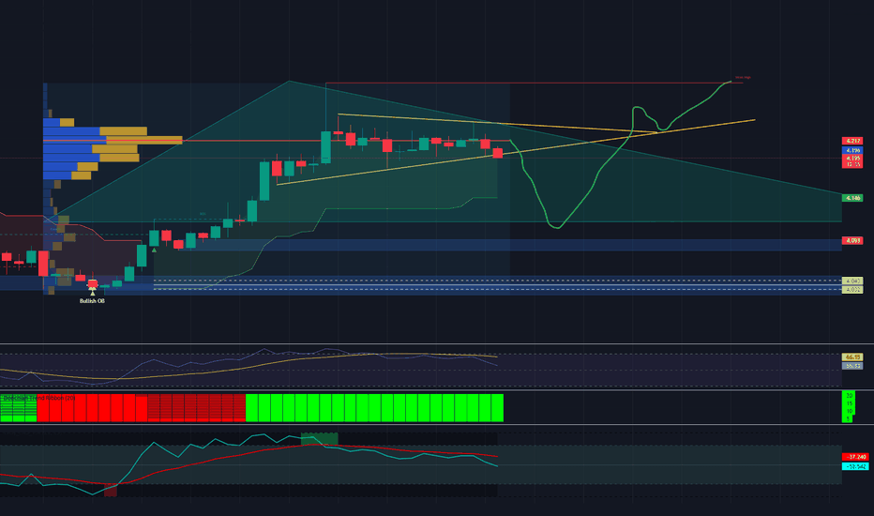Select the lower yellow ascending trendline
The width and height of the screenshot is (874, 516).
516,152
